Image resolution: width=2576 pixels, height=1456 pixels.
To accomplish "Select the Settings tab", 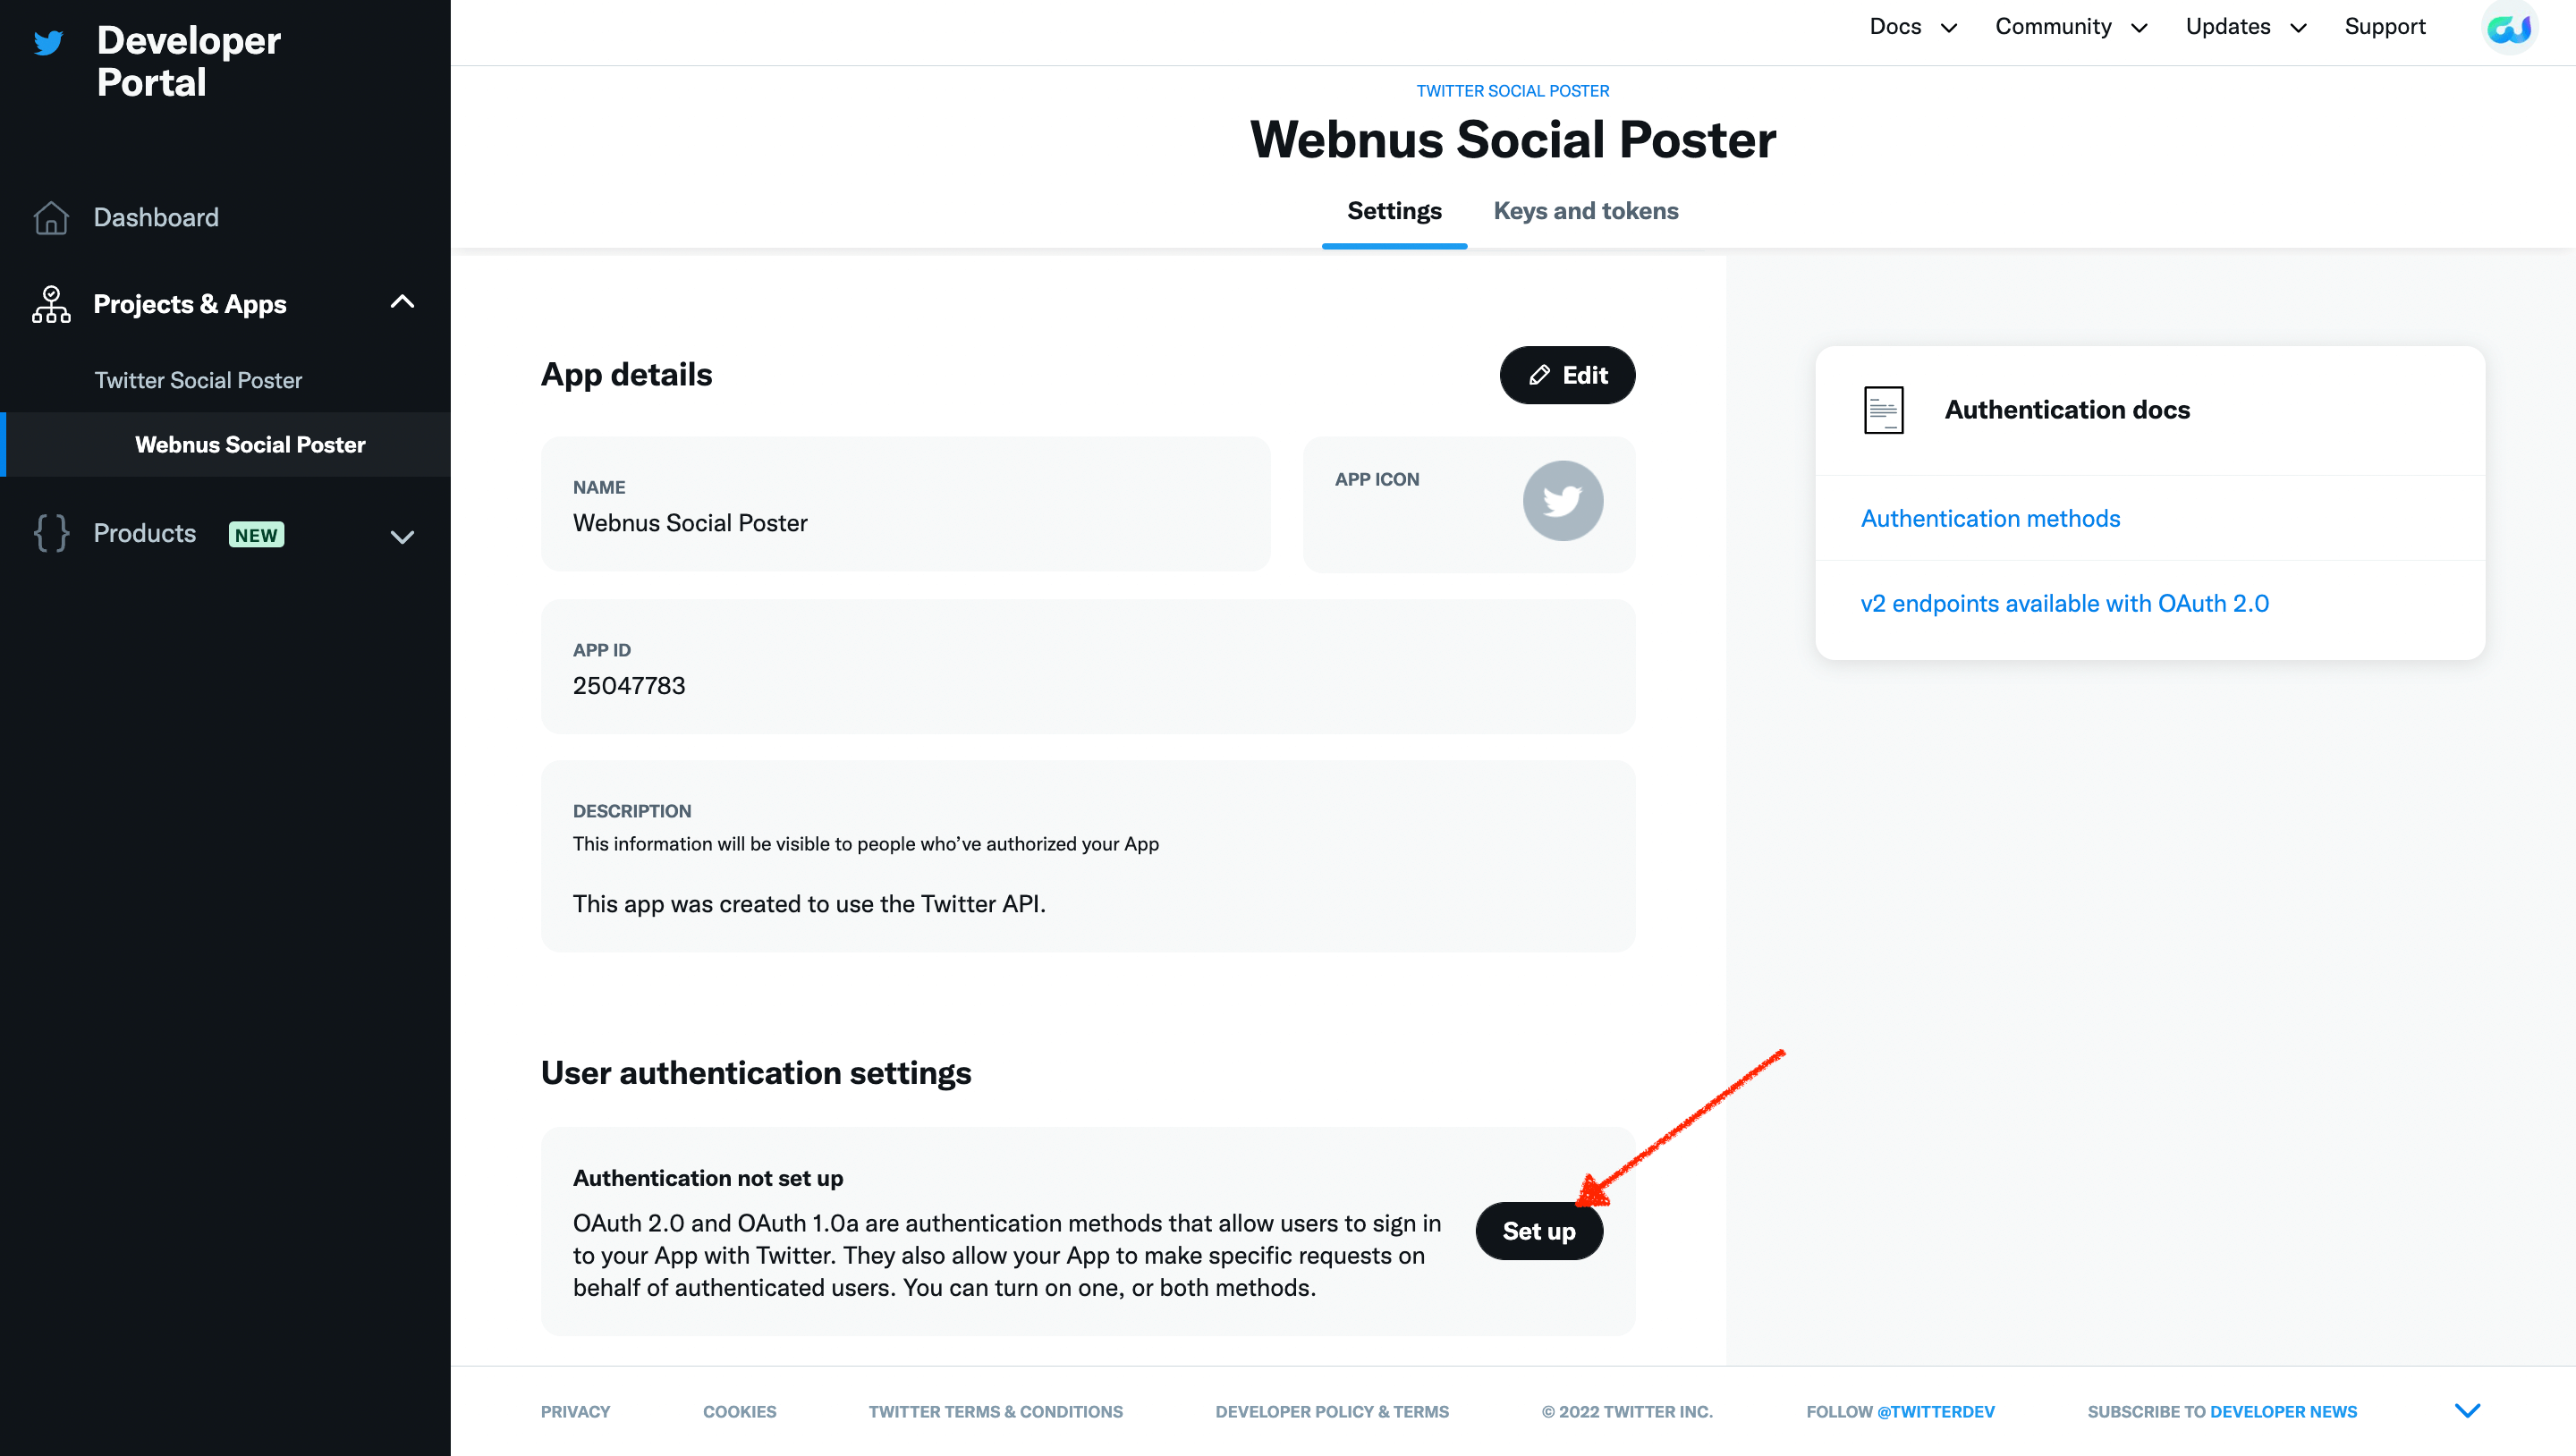I will click(x=1394, y=211).
